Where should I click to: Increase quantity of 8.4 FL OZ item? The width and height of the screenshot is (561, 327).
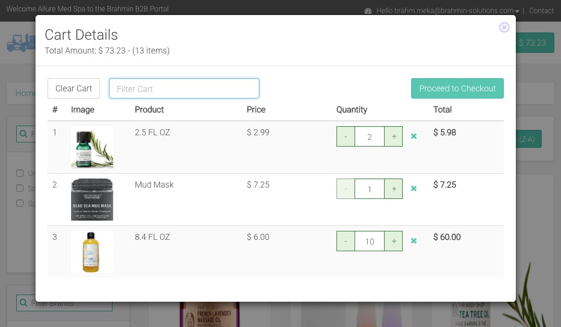click(394, 241)
